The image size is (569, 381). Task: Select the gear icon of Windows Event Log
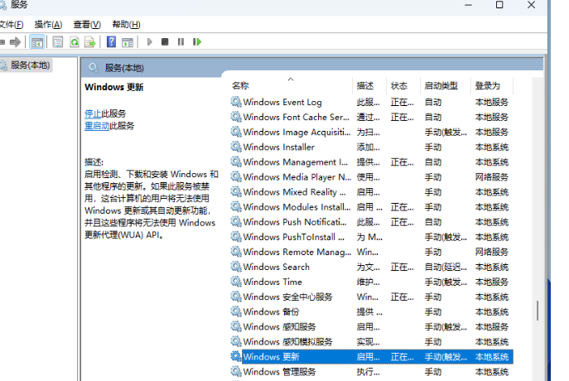coord(236,102)
